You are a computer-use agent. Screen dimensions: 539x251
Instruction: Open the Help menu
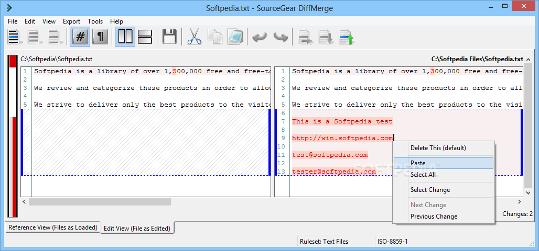tap(116, 21)
